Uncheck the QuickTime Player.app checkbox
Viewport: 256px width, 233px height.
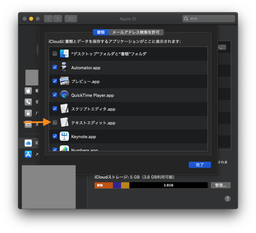tap(55, 95)
